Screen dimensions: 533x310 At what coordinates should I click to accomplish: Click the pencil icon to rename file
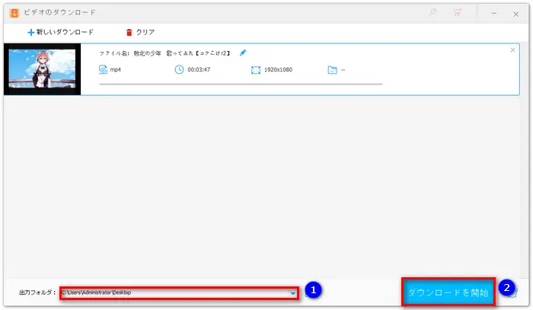pyautogui.click(x=243, y=53)
